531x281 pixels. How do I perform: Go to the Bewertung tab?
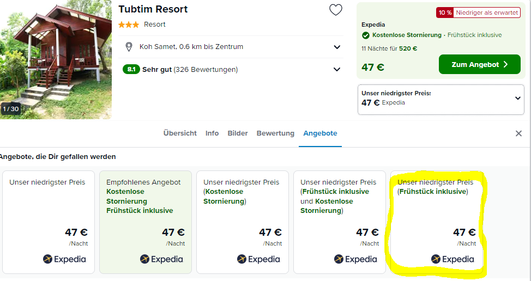(x=275, y=133)
